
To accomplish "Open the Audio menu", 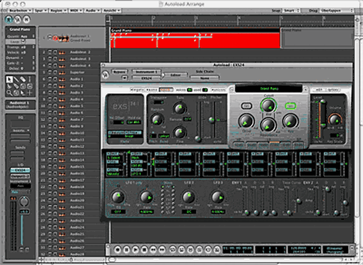I will pyautogui.click(x=93, y=11).
